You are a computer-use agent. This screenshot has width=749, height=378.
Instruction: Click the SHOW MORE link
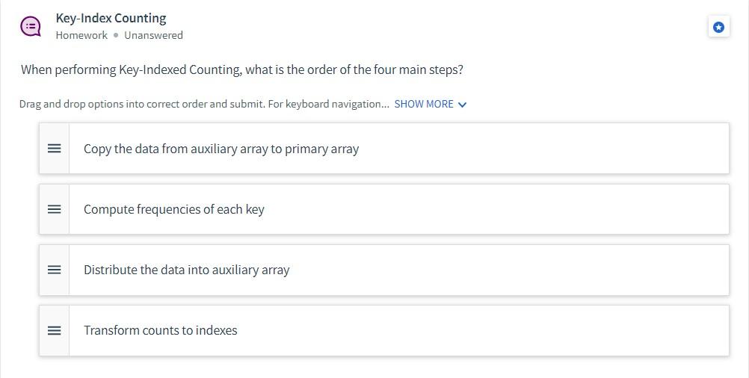[x=424, y=104]
